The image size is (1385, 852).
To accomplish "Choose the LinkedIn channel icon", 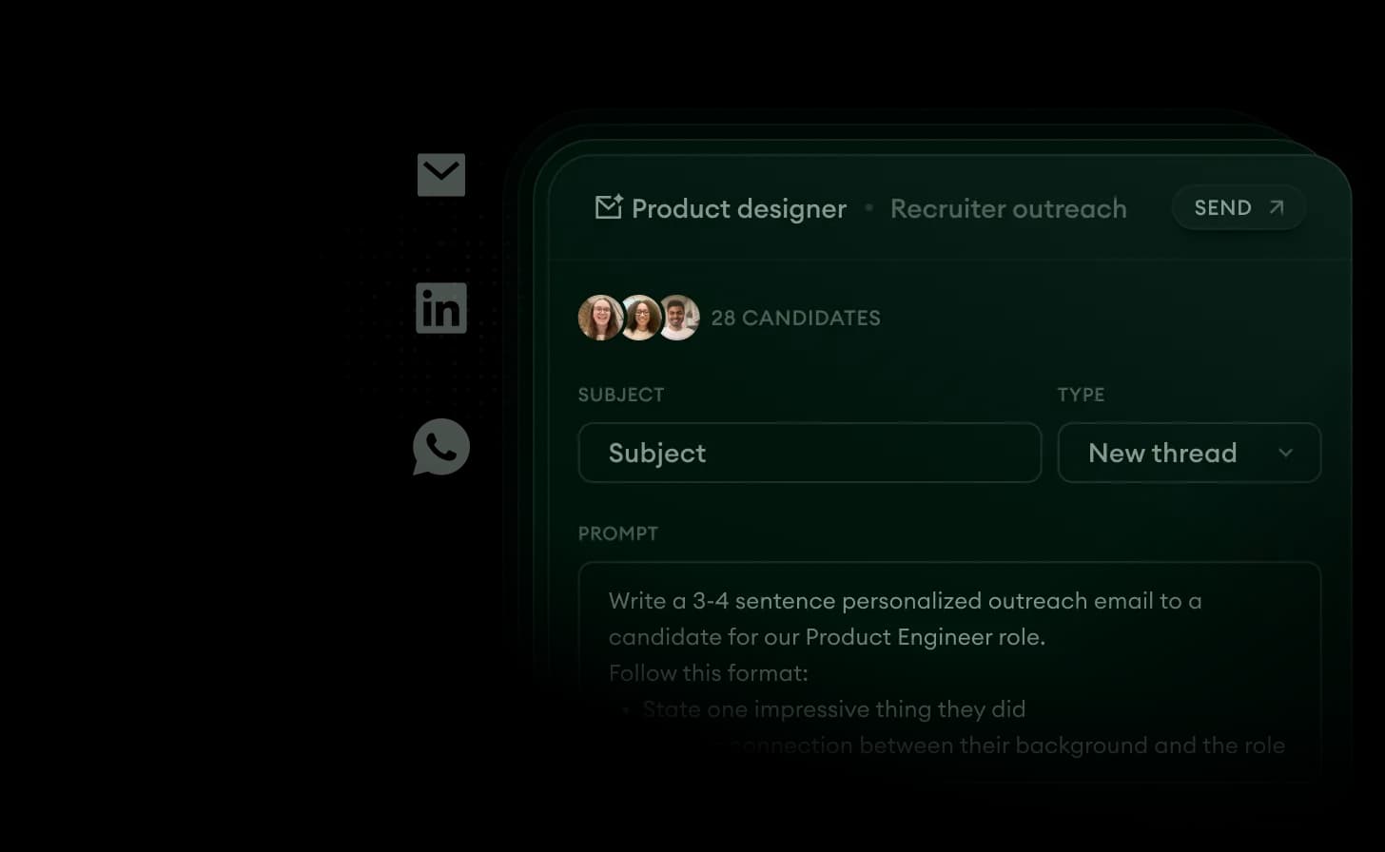I will (x=440, y=308).
